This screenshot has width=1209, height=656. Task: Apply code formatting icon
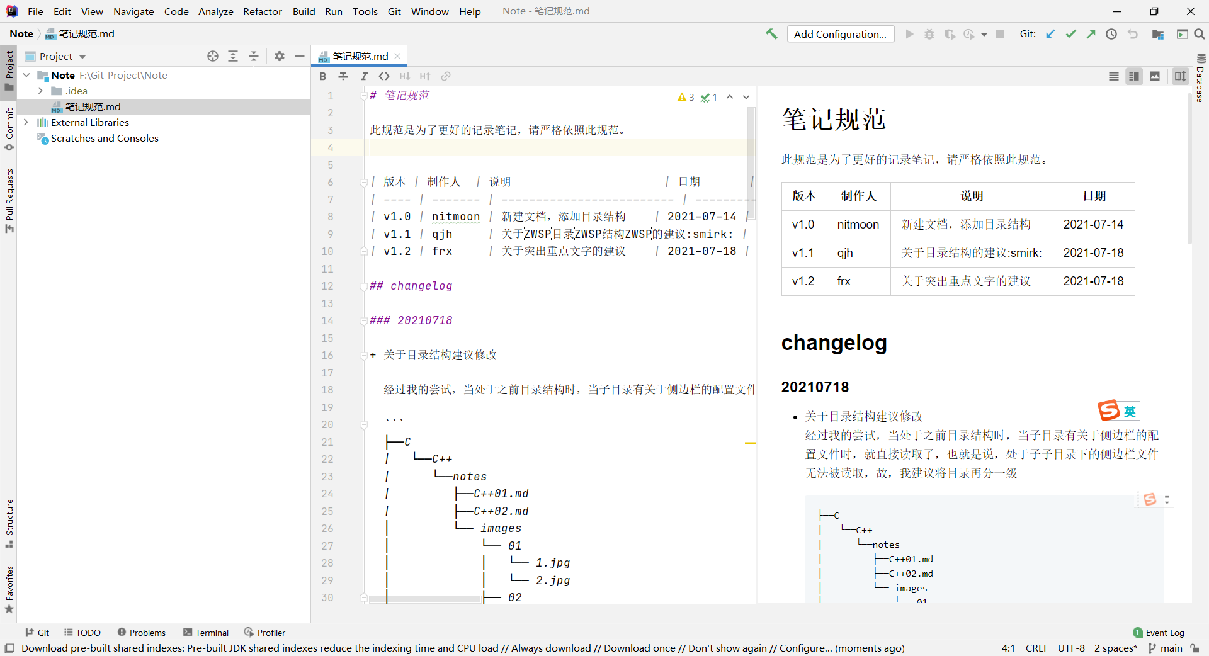tap(384, 76)
